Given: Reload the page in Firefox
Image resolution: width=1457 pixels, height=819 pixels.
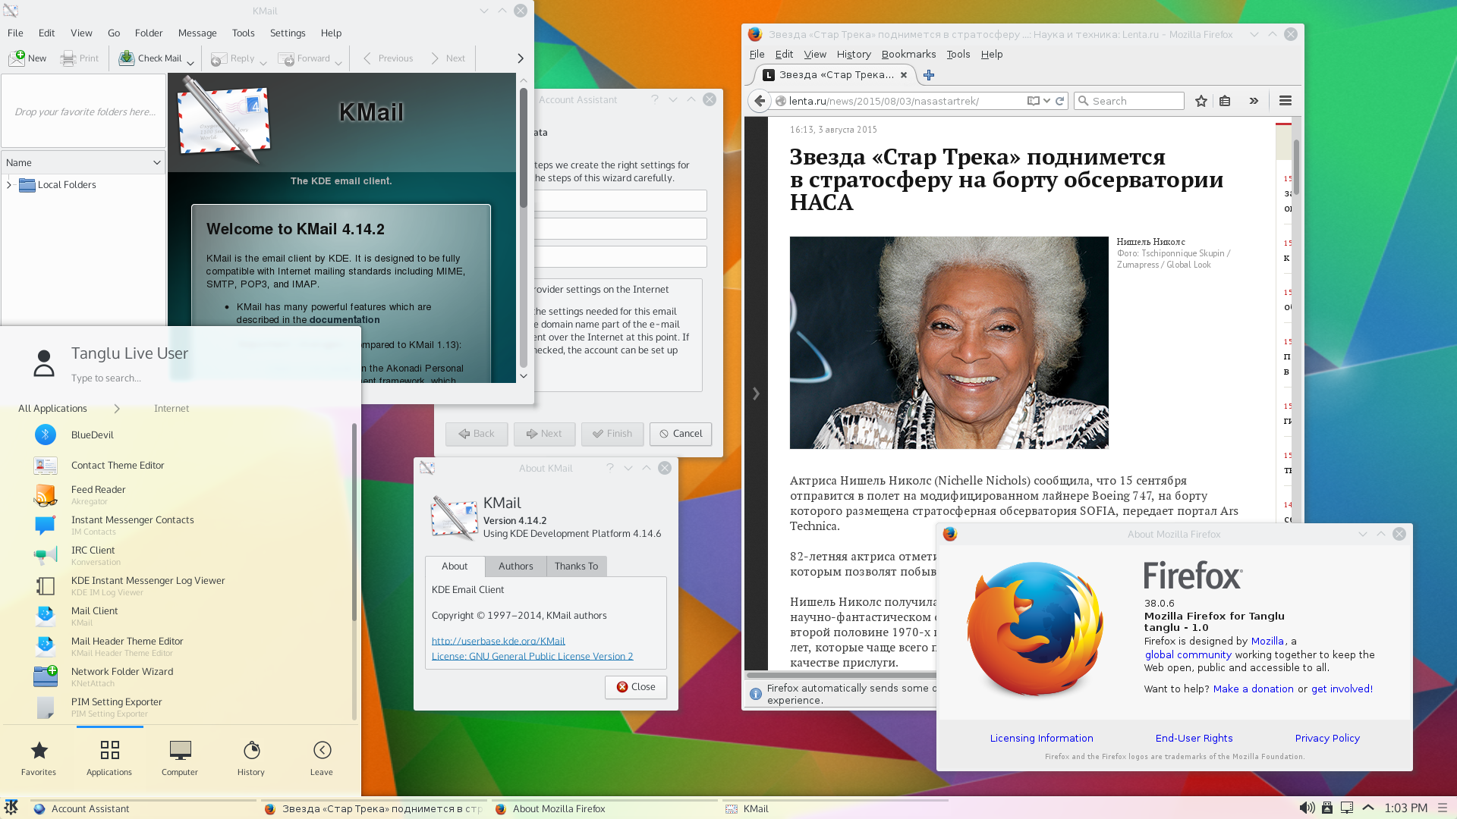Looking at the screenshot, I should pyautogui.click(x=1060, y=101).
